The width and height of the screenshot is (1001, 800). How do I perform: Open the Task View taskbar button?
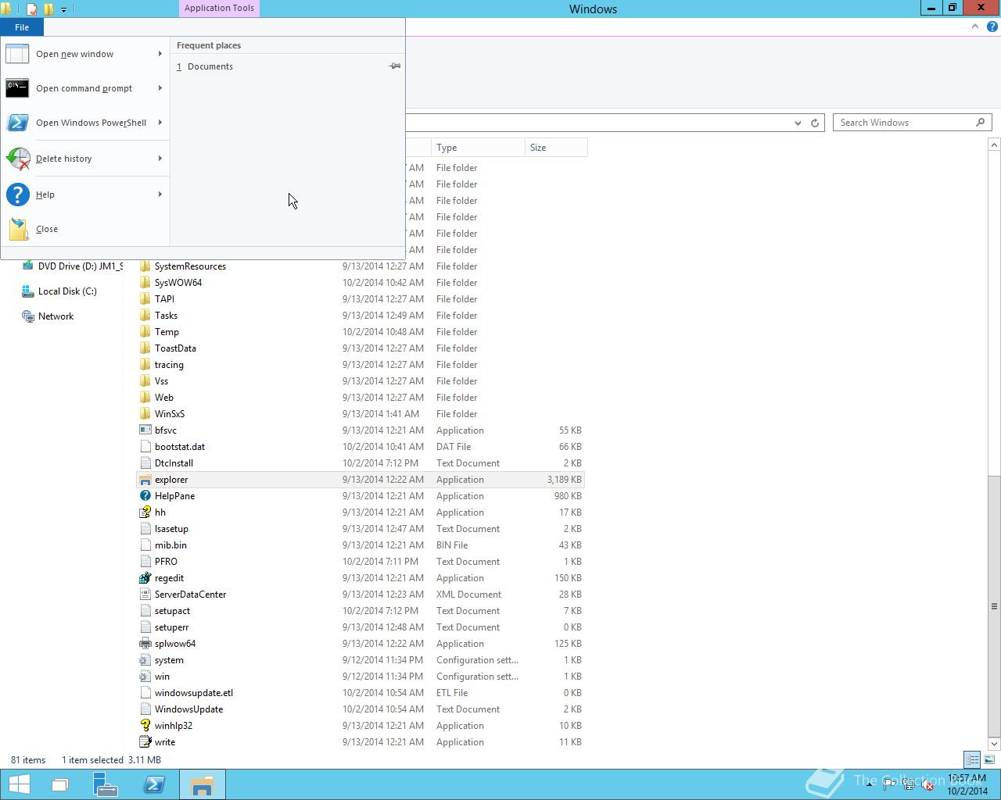[60, 784]
